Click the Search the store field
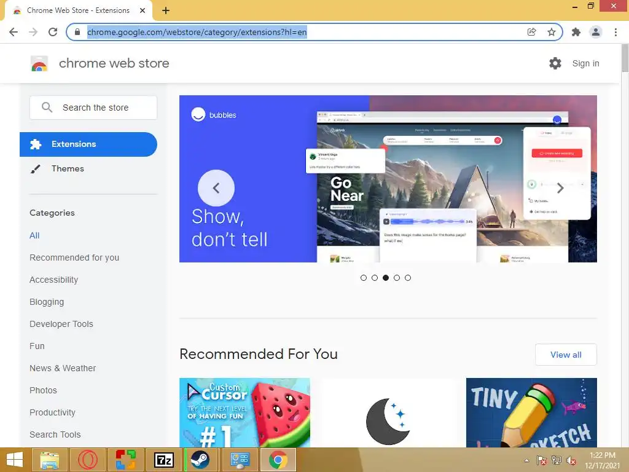This screenshot has width=629, height=472. click(93, 108)
